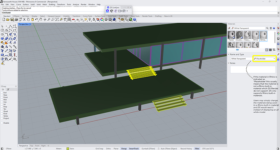Click the Filter status bar button
This screenshot has width=280, height=150.
[x=197, y=148]
